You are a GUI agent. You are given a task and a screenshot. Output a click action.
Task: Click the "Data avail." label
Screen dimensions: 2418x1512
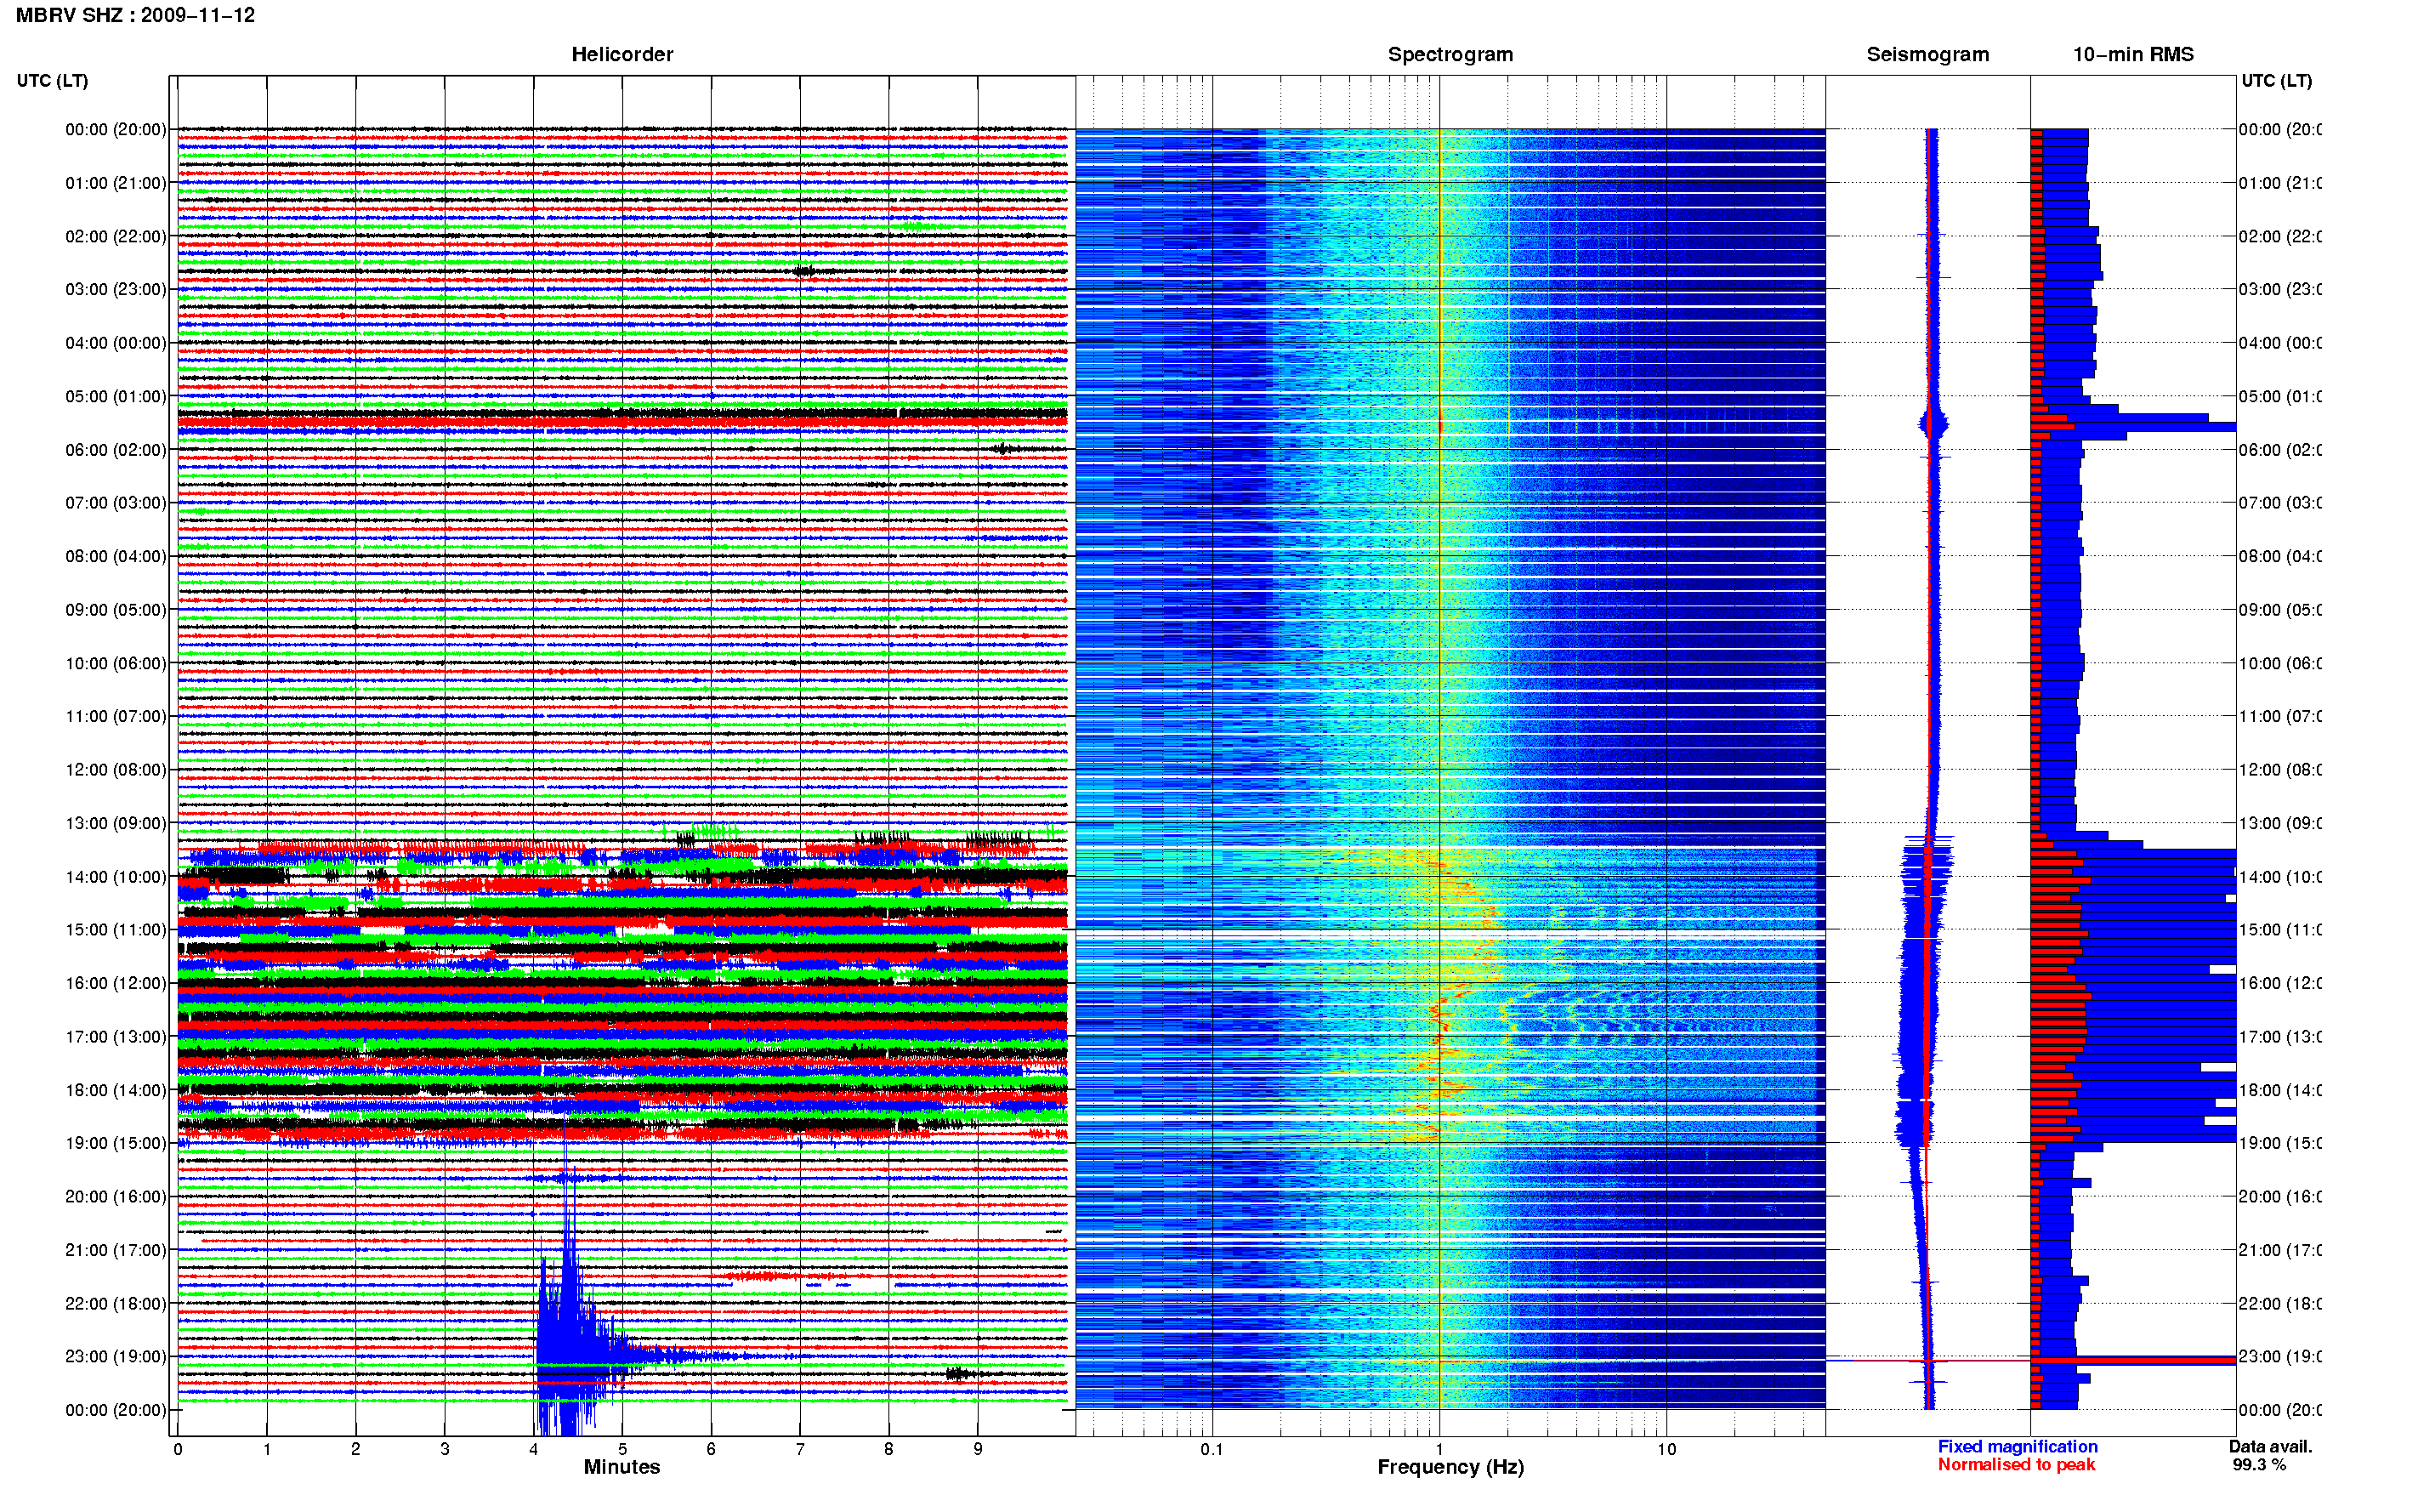tap(2270, 1447)
